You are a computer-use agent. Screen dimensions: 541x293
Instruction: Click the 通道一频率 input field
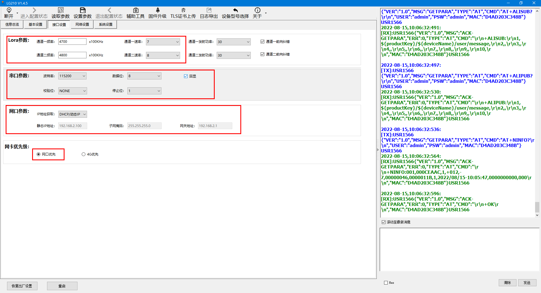pyautogui.click(x=72, y=42)
